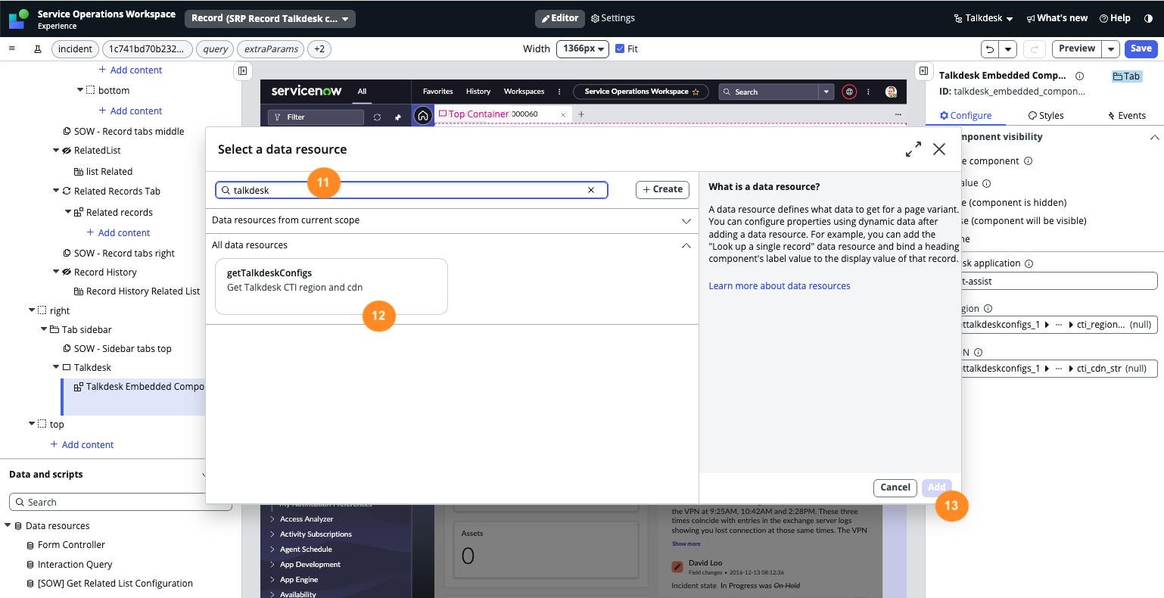Collapse the All data resources section

(686, 245)
